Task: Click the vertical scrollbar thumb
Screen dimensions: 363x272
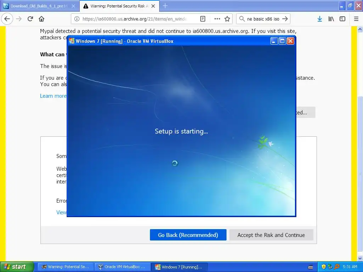Action: [x=360, y=174]
